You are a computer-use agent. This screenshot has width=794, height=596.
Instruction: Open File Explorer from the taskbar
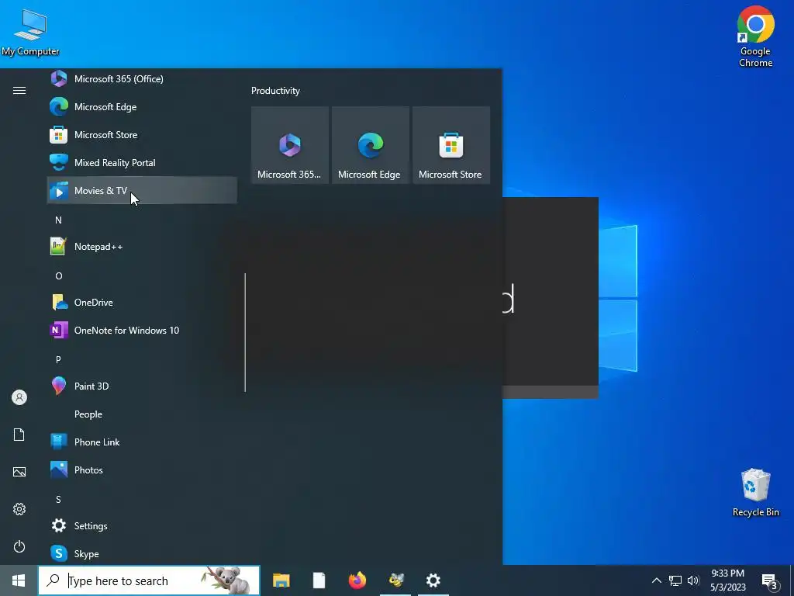(281, 580)
